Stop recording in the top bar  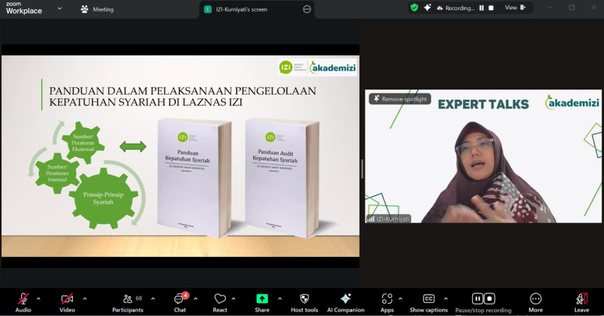pos(491,8)
